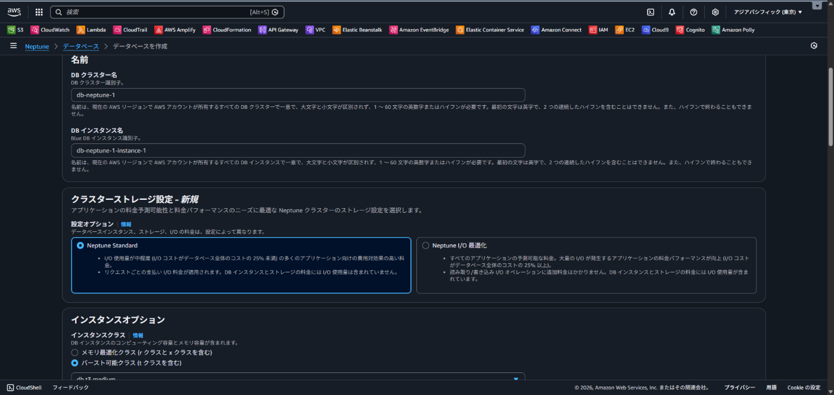The image size is (834, 395).
Task: Open 情報 link beside インスタンスクラス
Action: (x=138, y=336)
